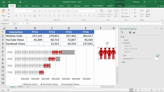The width and height of the screenshot is (164, 92).
Task: Cut the selection with scissors icon
Action: click(8, 10)
